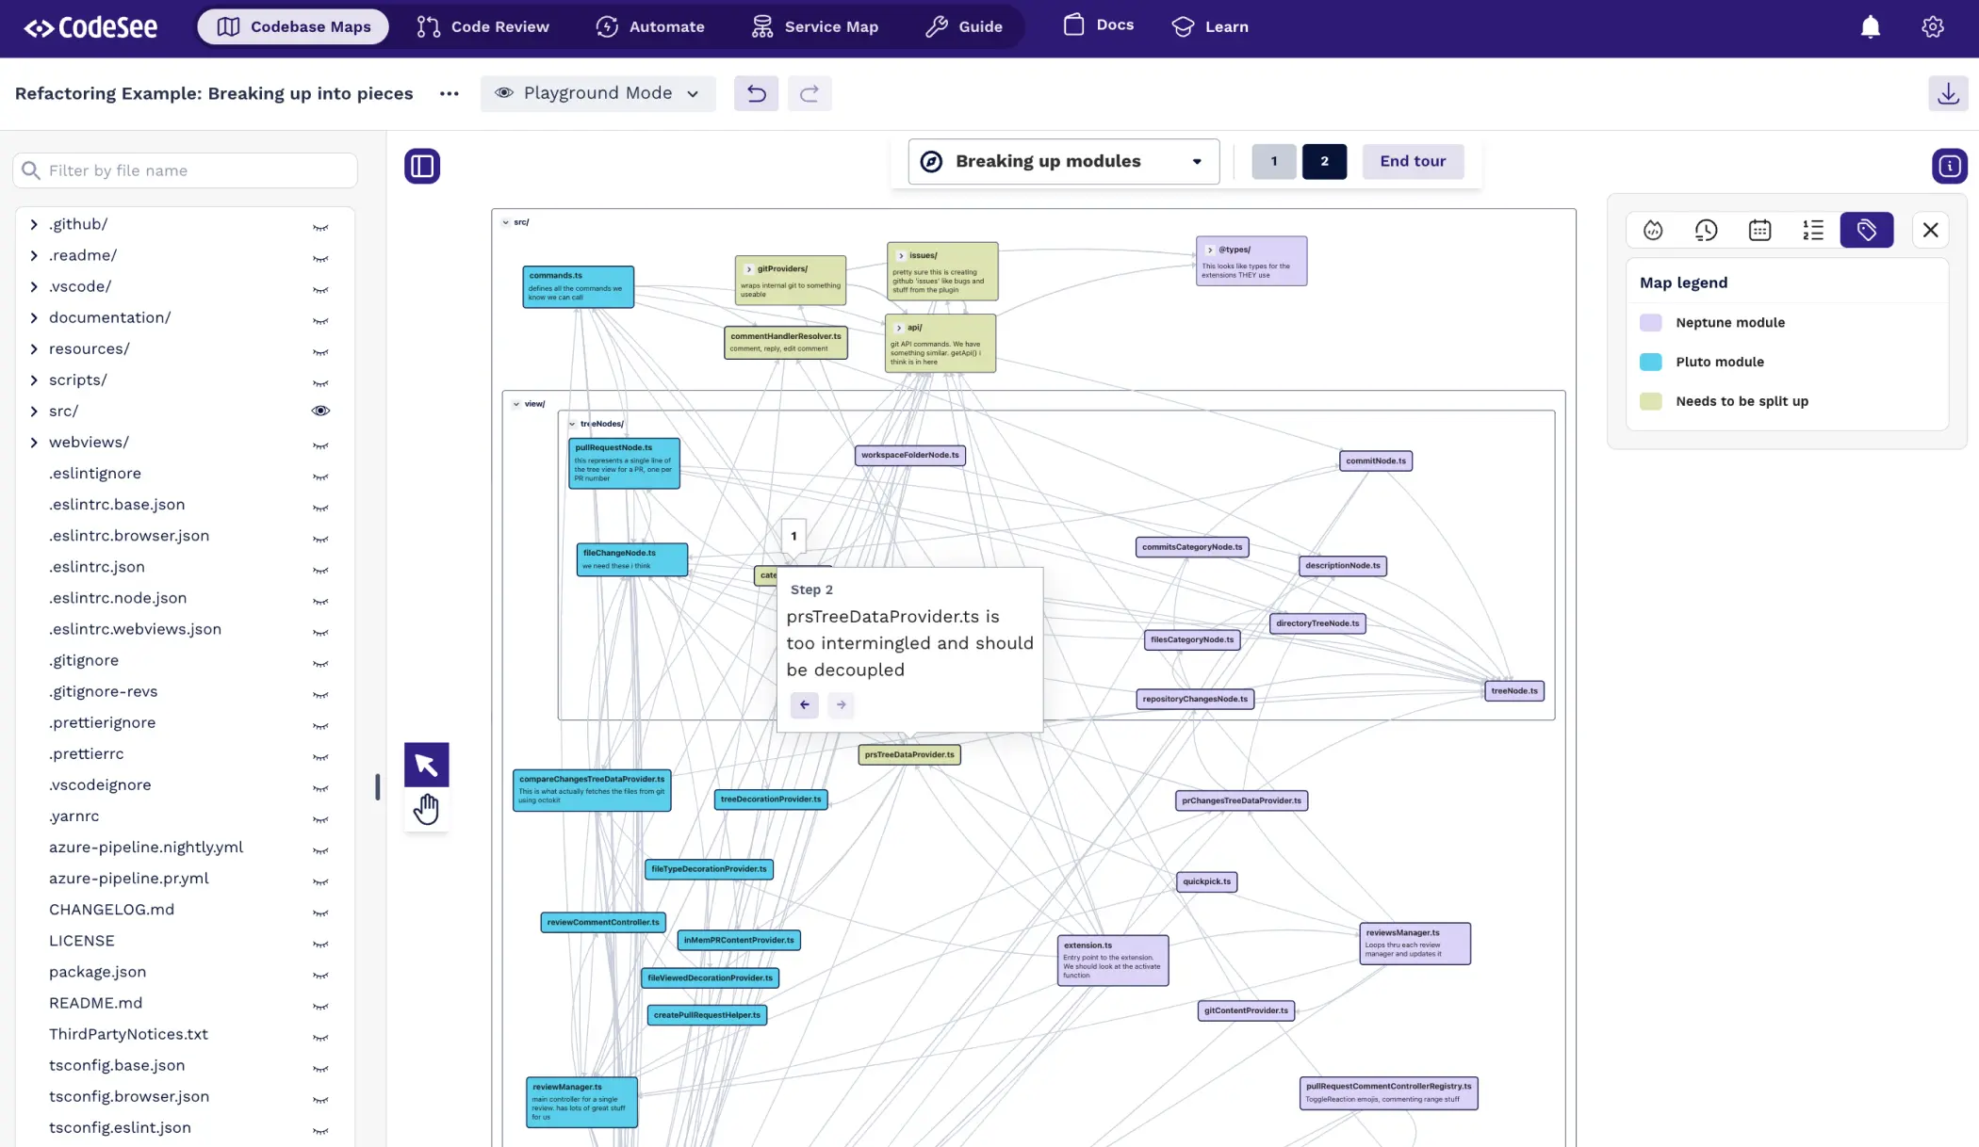Expand the webviews/ folder

[x=34, y=443]
